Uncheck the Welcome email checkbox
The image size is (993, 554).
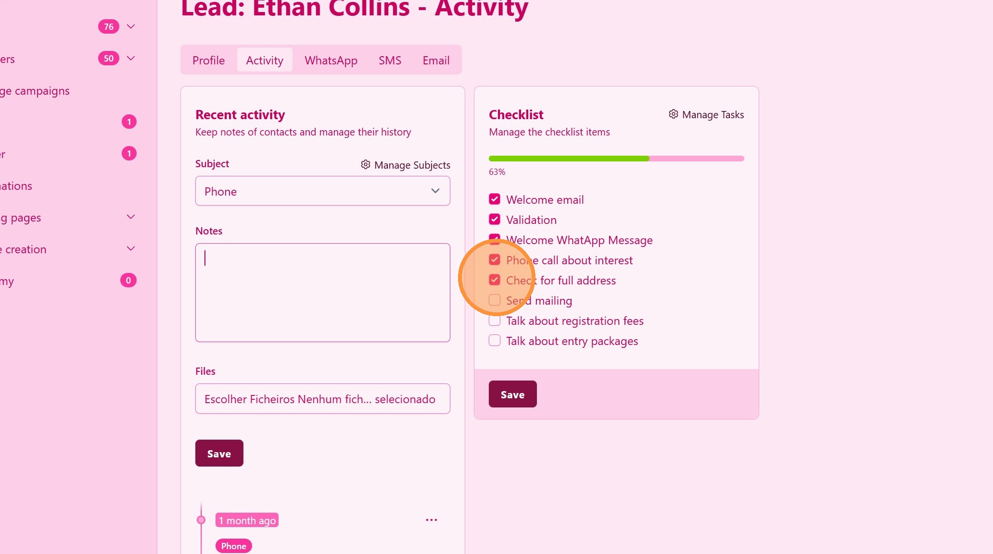(x=495, y=199)
